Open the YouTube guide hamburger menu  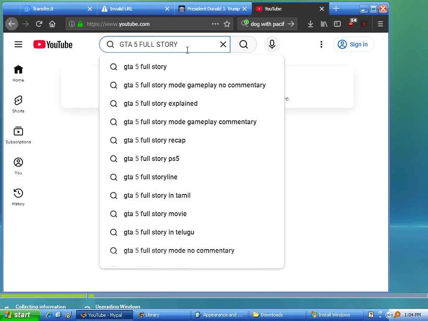18,44
